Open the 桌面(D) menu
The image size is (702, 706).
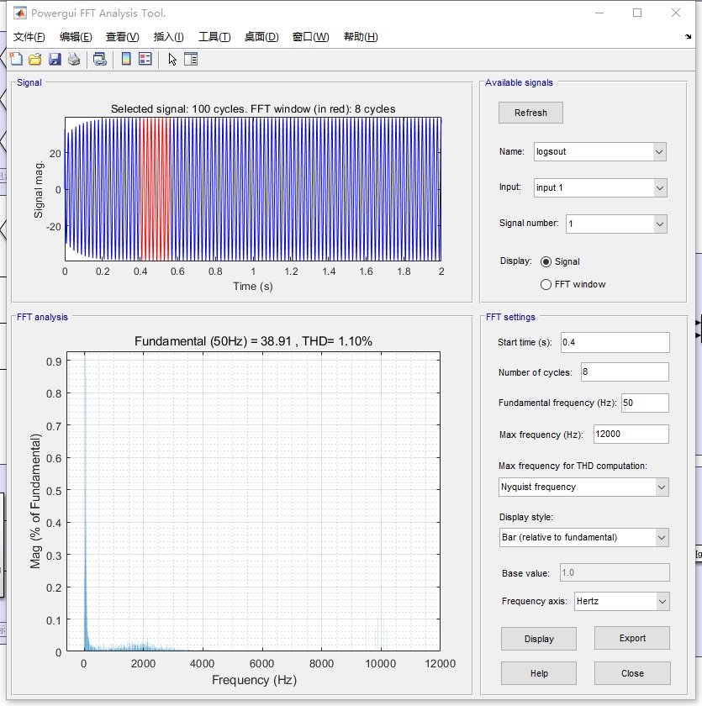point(261,37)
